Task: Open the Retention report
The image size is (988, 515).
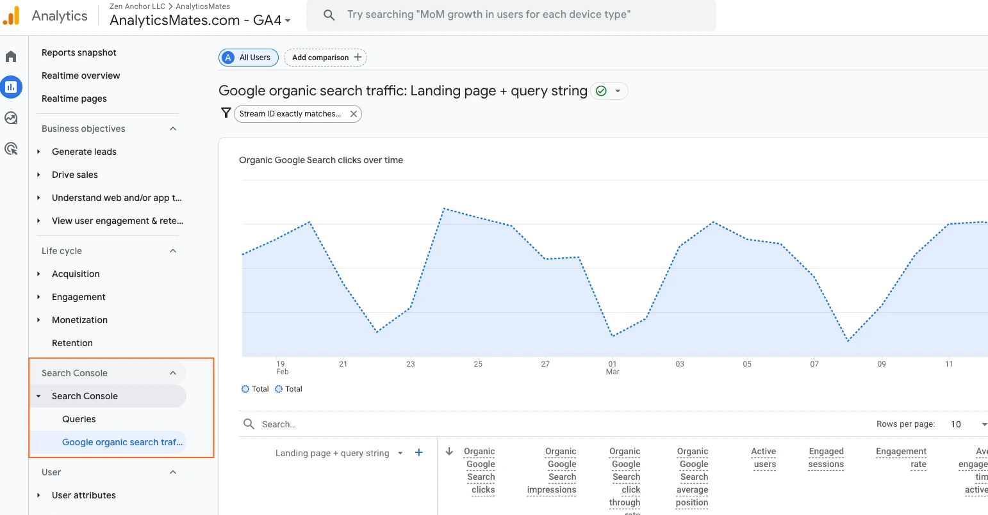Action: click(72, 343)
